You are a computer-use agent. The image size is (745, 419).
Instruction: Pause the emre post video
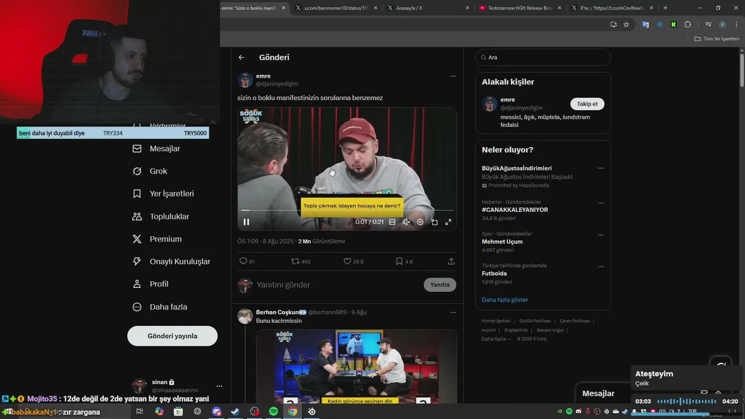(x=246, y=222)
